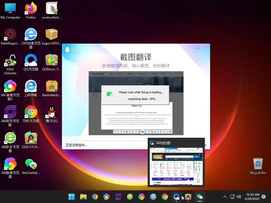
Task: Open the 360 极速浏览器X shortcut
Action: point(10,90)
